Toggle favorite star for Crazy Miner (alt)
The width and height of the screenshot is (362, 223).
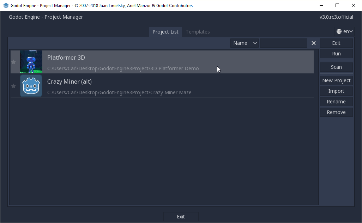coord(13,86)
